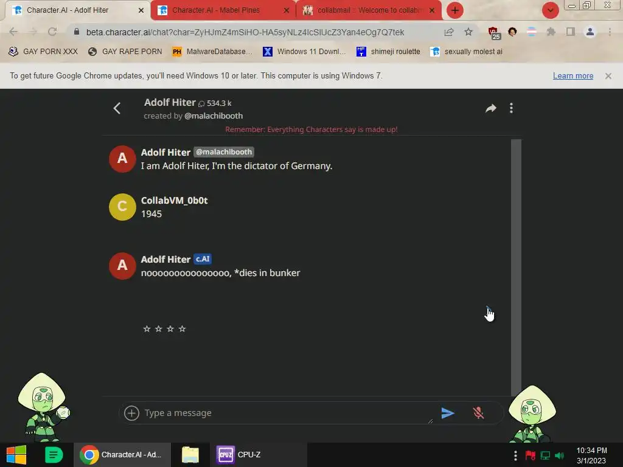623x467 pixels.
Task: Open the tab search dropdown arrow
Action: click(x=550, y=10)
